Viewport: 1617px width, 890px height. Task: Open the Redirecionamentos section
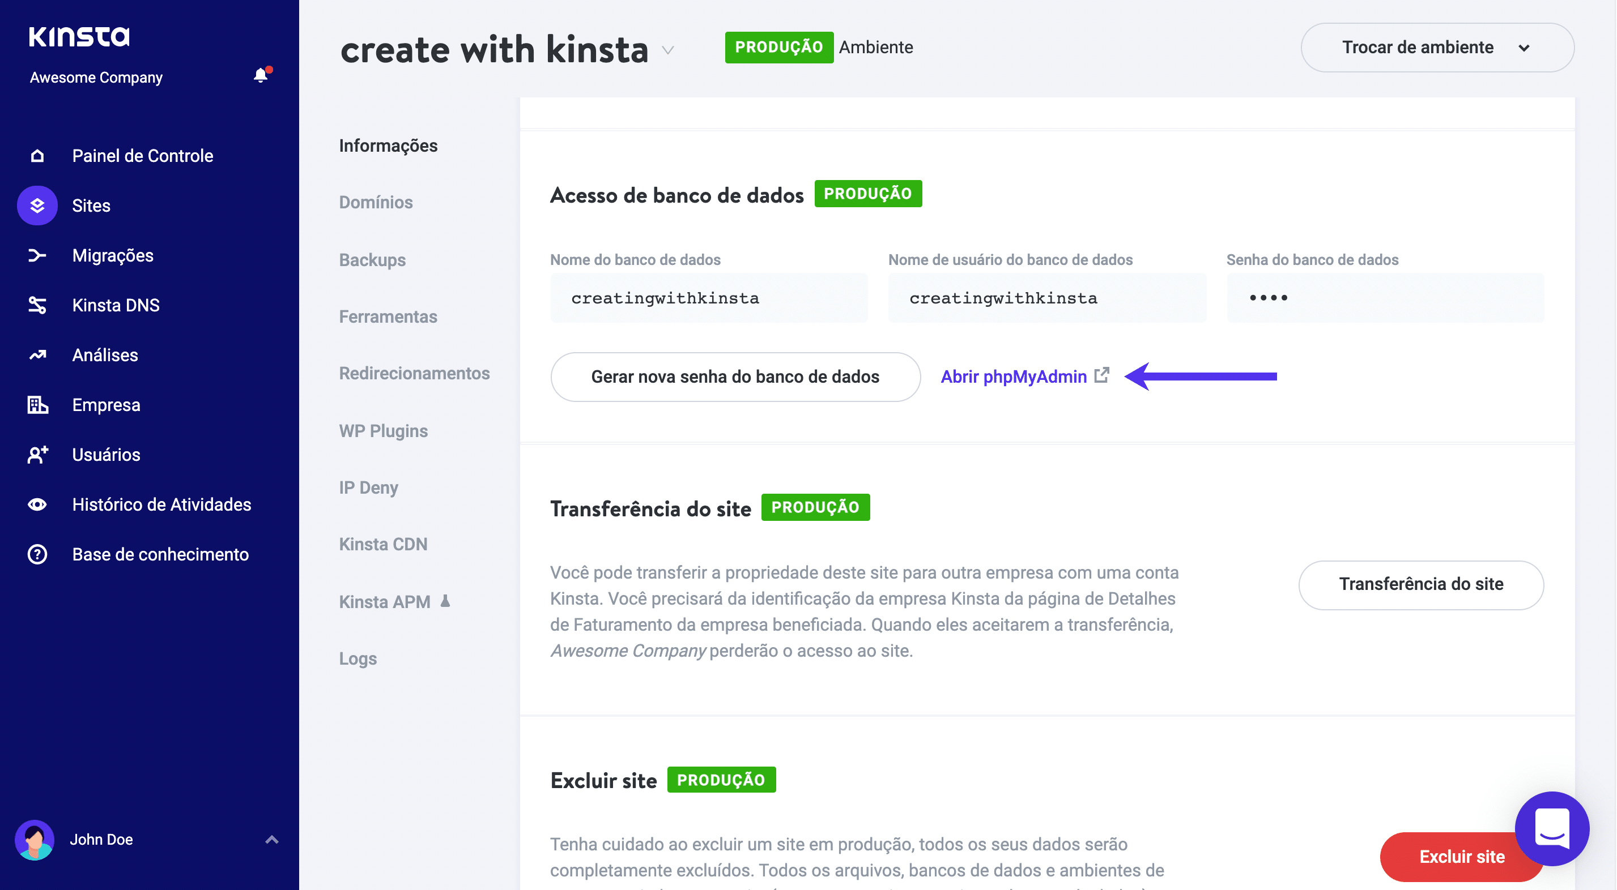click(414, 373)
